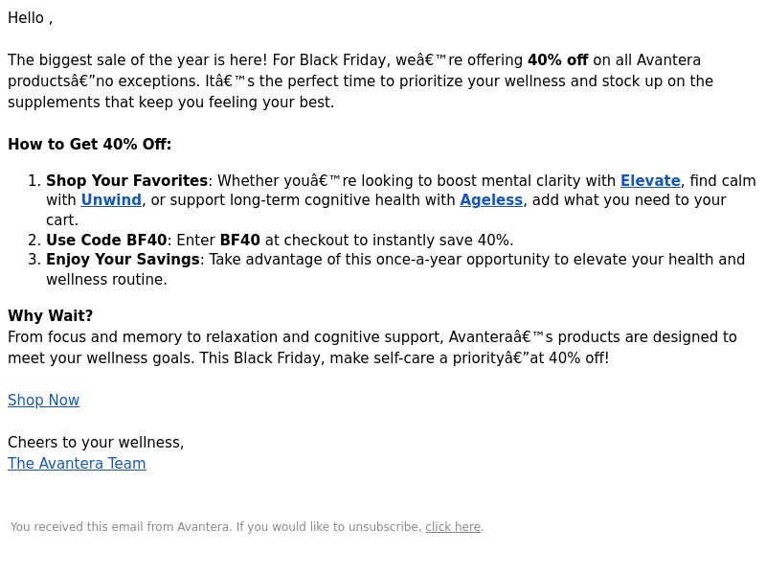
Task: Click the "Why Wait?" heading
Action: click(x=51, y=316)
